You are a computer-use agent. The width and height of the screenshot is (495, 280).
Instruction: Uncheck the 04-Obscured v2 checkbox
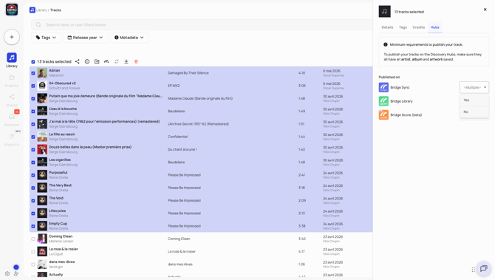tap(33, 86)
